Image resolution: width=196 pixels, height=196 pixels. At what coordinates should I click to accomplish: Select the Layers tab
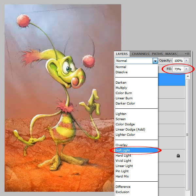tap(122, 54)
